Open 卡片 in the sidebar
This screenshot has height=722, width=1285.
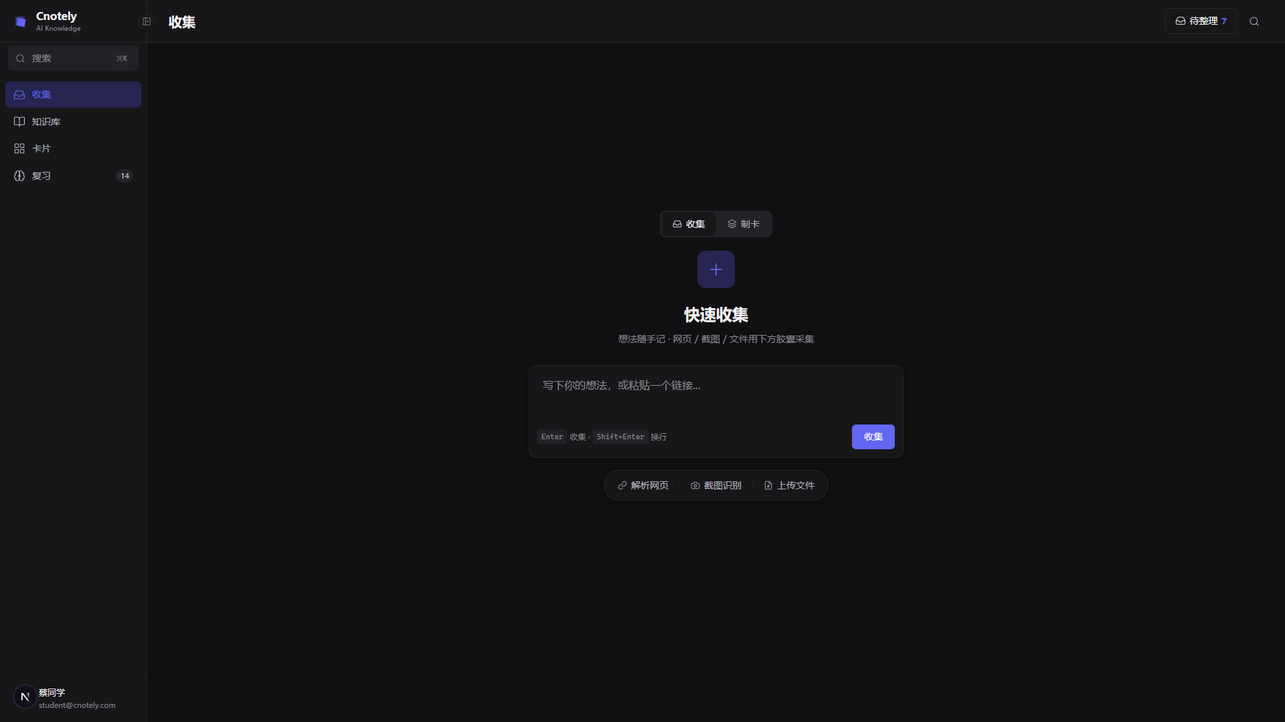73,148
